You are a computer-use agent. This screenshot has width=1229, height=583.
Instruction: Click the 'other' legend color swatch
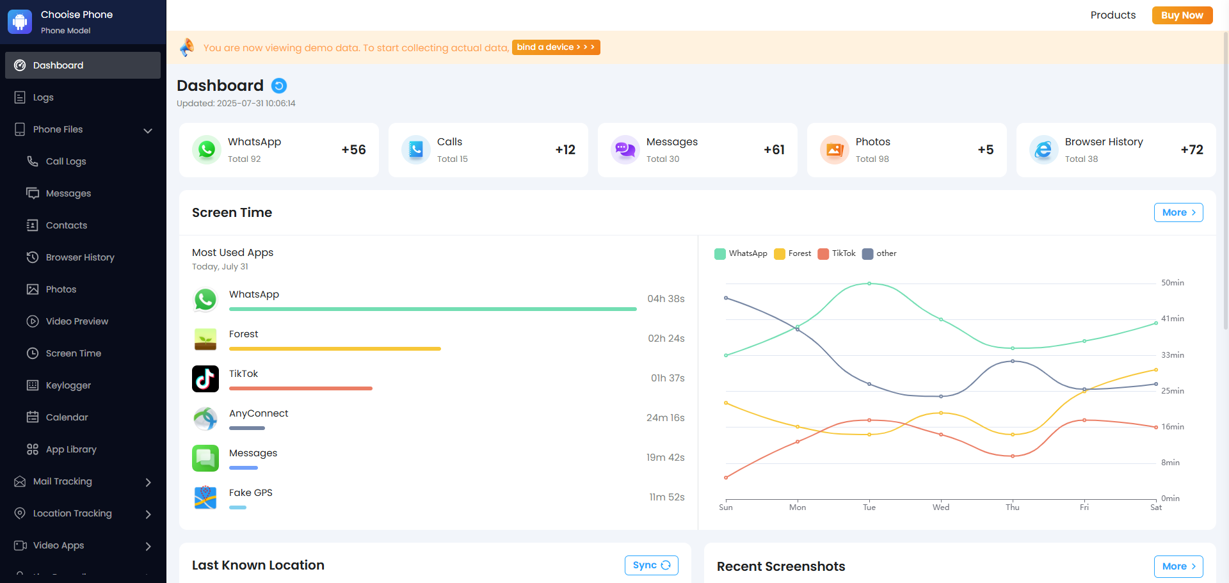tap(868, 254)
